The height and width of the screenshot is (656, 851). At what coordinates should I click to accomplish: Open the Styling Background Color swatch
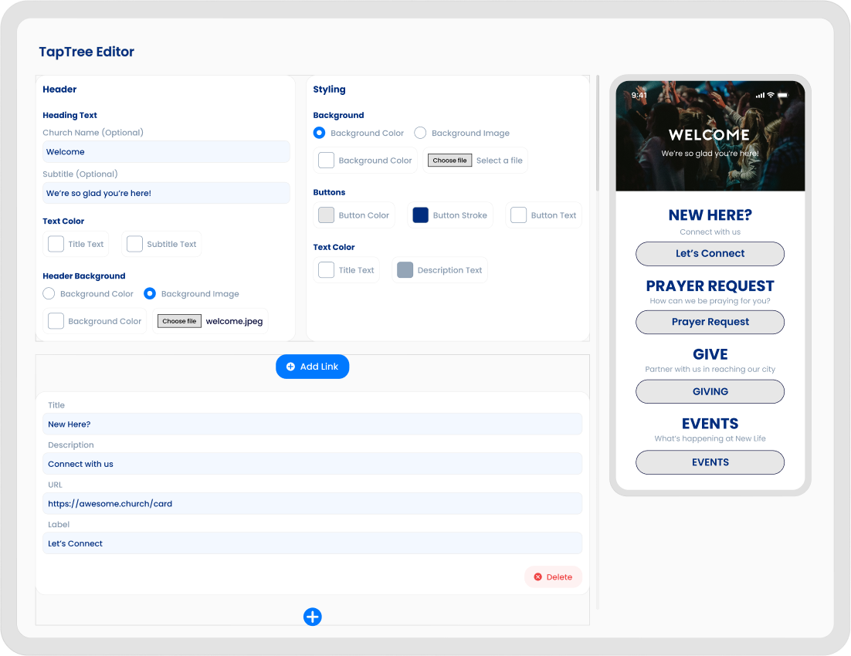326,161
